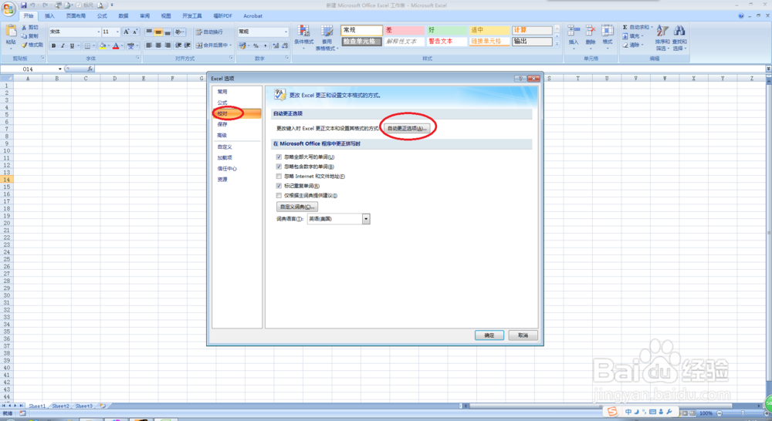Click the align text left icon

(149, 45)
